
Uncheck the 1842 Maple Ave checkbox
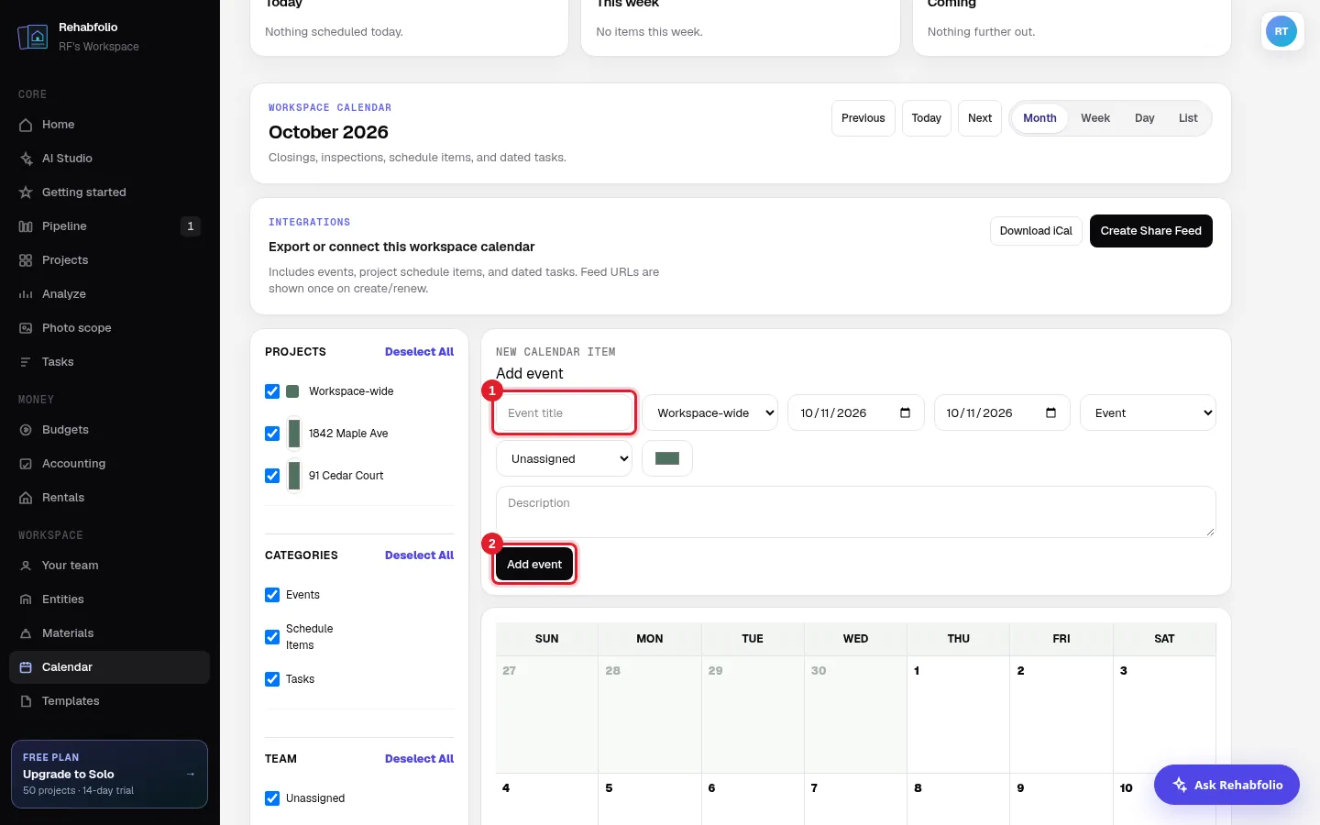coord(272,434)
